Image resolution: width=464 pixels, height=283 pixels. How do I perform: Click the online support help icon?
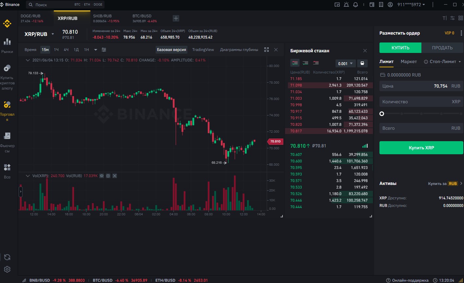pos(388,280)
